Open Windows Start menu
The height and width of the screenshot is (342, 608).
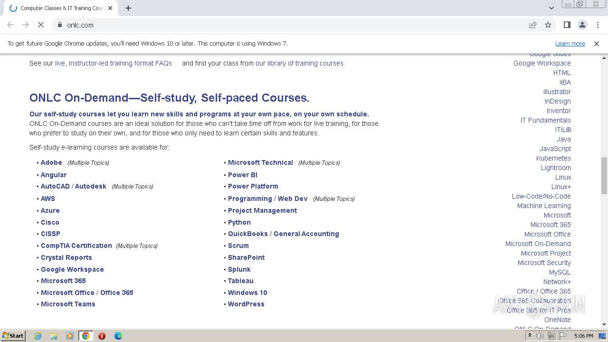pos(13,335)
